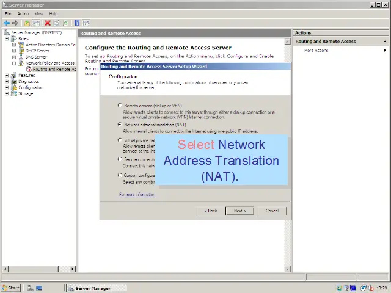
Task: Open the For more information link
Action: (137, 194)
